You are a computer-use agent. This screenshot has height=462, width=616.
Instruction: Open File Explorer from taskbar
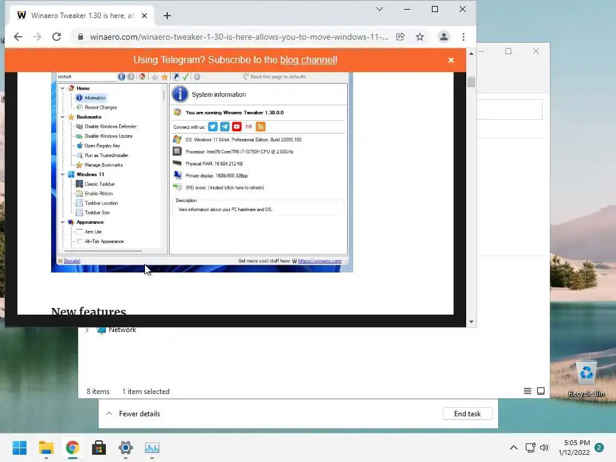pos(46,448)
